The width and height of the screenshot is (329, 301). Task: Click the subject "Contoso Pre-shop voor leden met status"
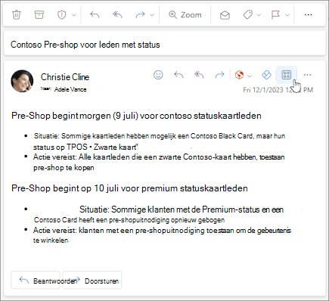point(85,45)
